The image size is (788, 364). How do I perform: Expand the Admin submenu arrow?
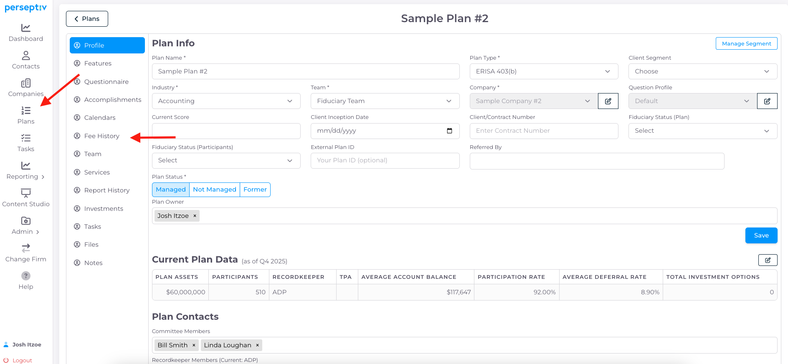38,232
